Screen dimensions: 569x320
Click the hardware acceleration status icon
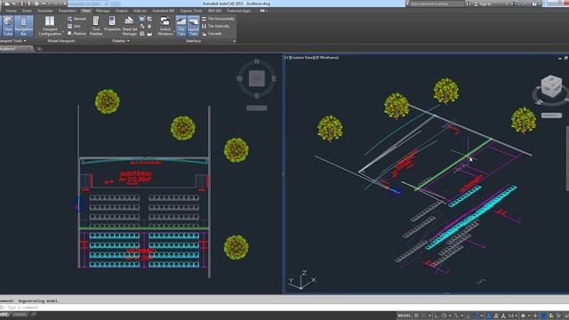(543, 316)
